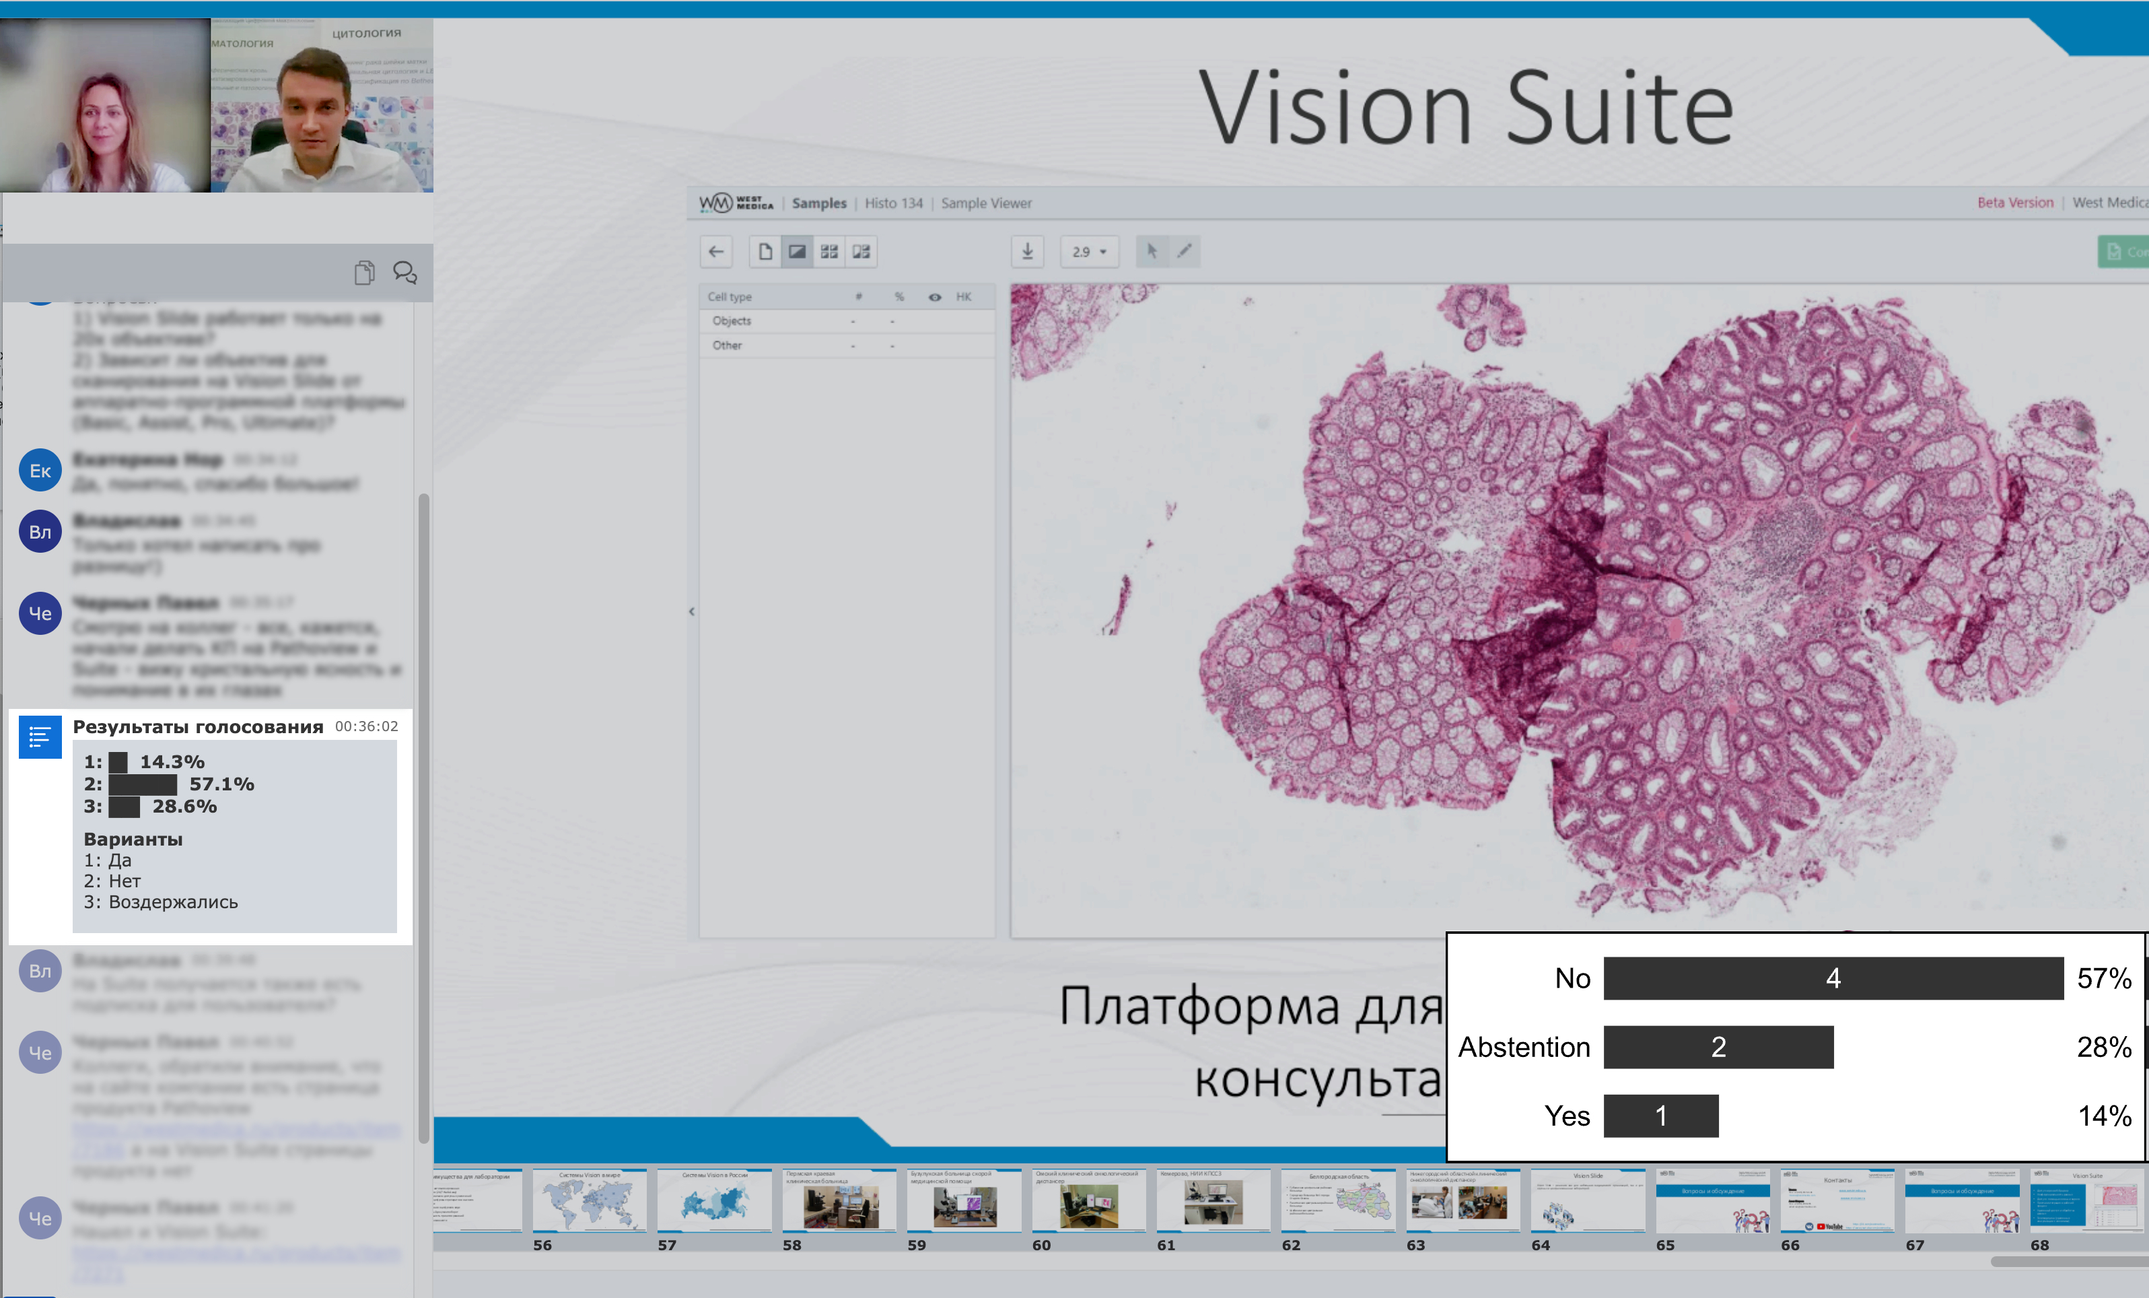Click the woman's webcam video tile
Viewport: 2149px width, 1298px height.
pos(105,106)
